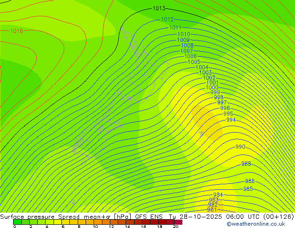Click the 995 isobar label
The width and height of the screenshot is (295, 228).
click(228, 114)
